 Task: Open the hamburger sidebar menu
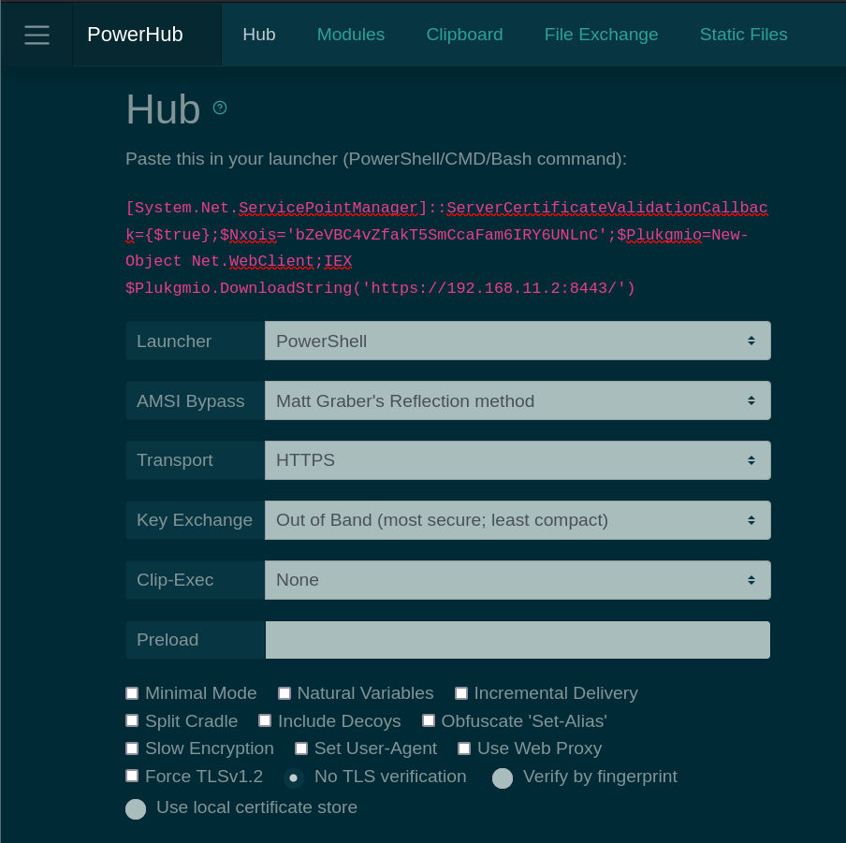tap(36, 35)
